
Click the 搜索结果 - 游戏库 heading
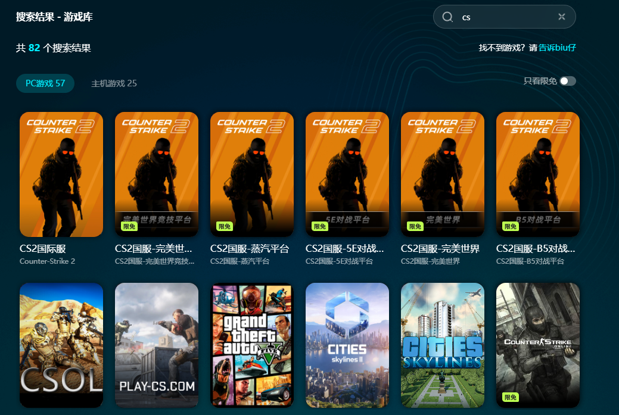tap(54, 17)
